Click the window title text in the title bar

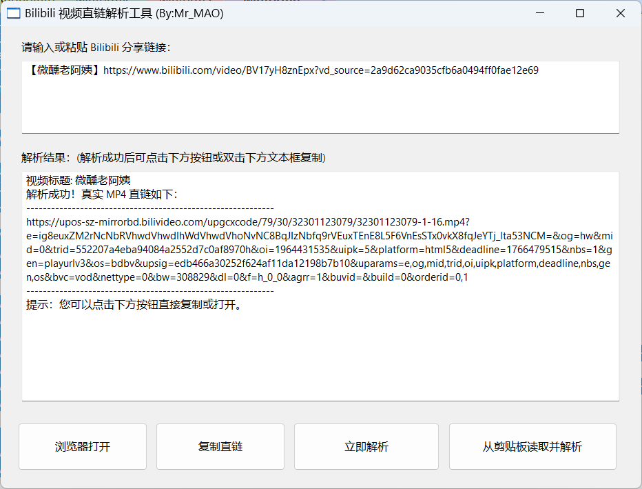(x=124, y=13)
